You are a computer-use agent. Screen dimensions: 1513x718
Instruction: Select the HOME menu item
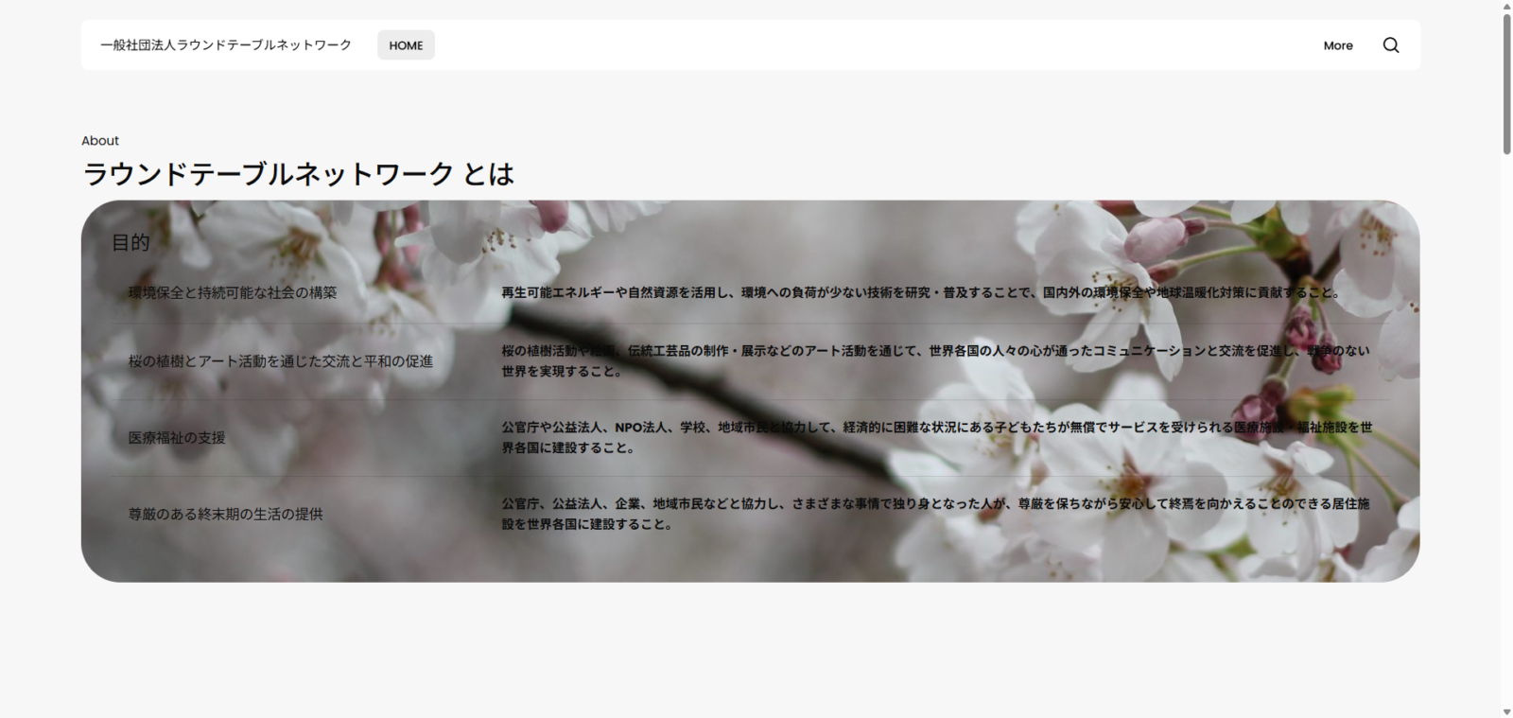(x=406, y=45)
